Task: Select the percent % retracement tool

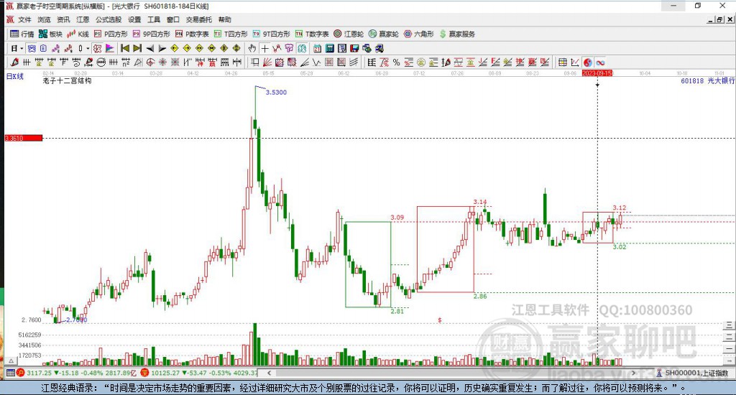Action: [396, 62]
